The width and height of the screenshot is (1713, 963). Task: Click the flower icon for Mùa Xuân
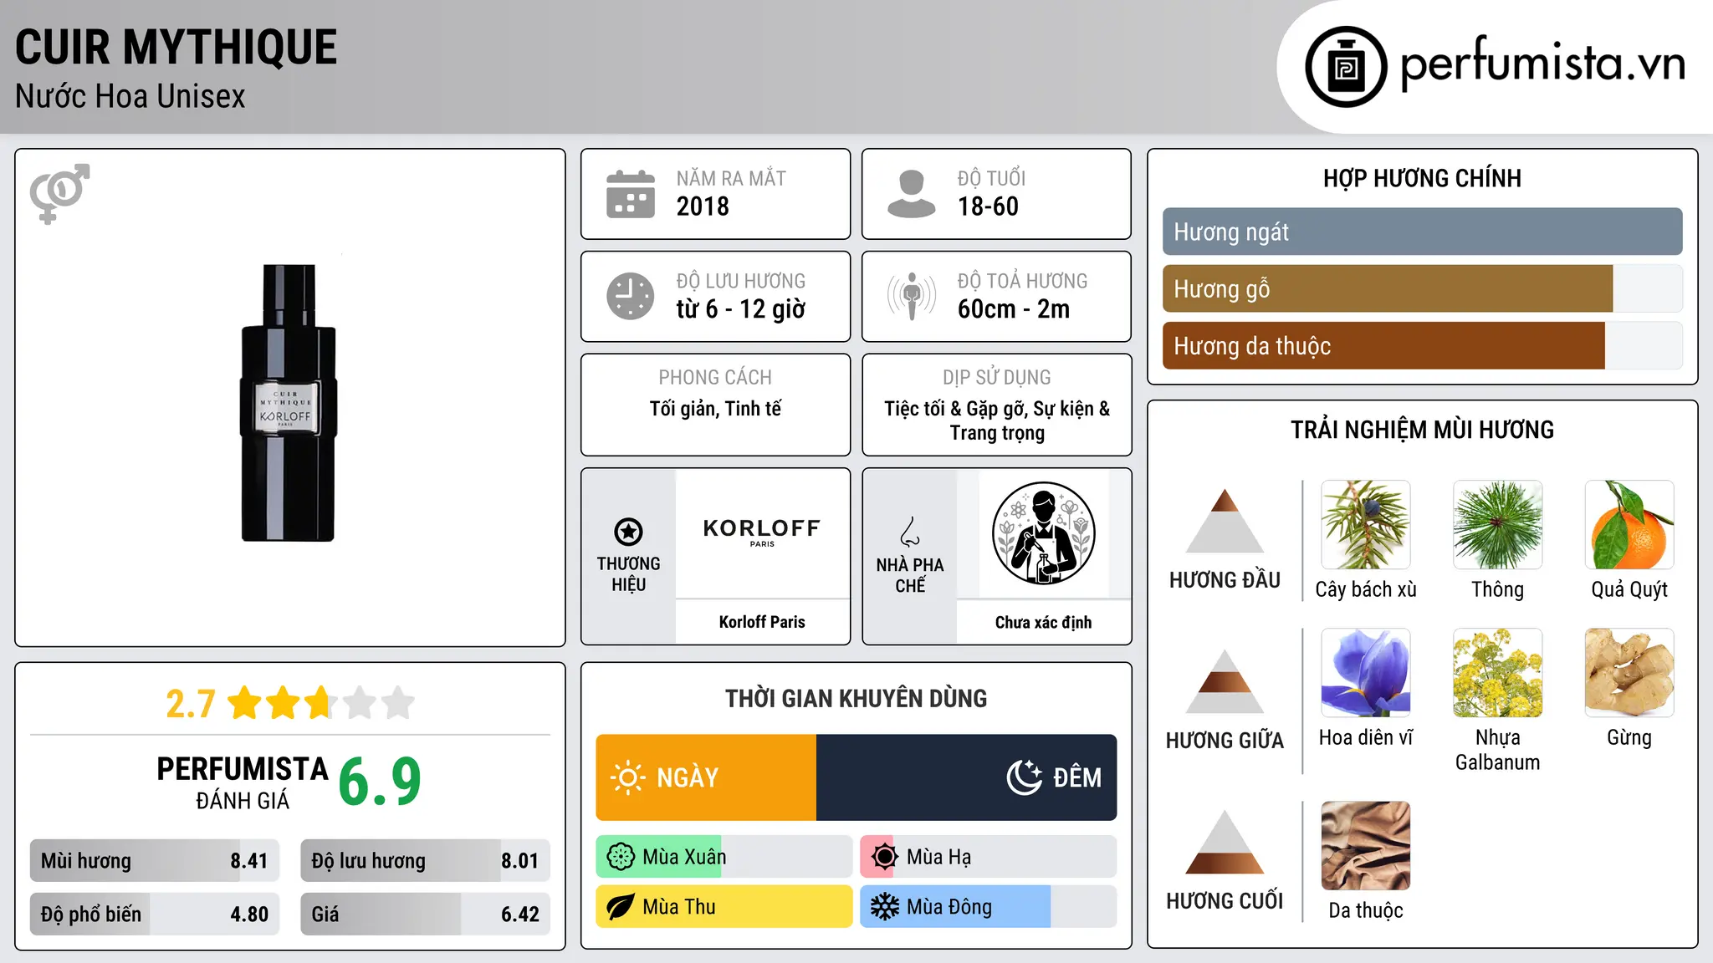tap(621, 857)
